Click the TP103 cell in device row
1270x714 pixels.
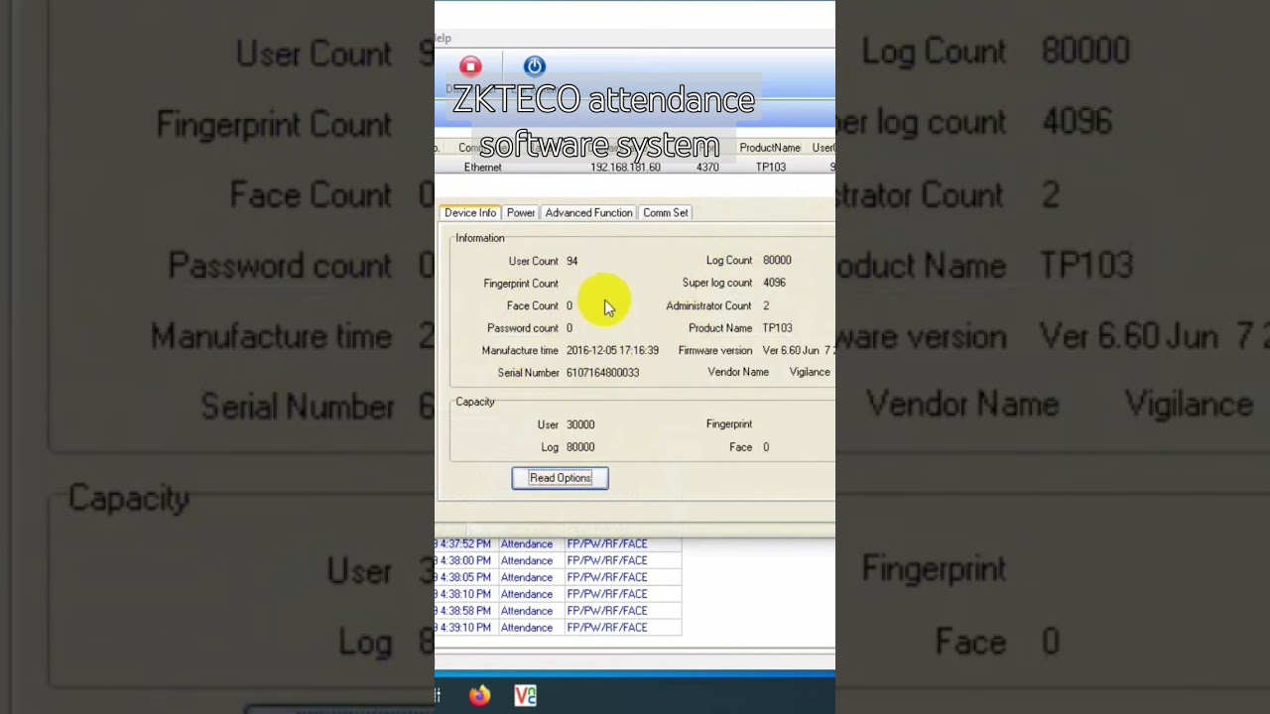point(771,167)
